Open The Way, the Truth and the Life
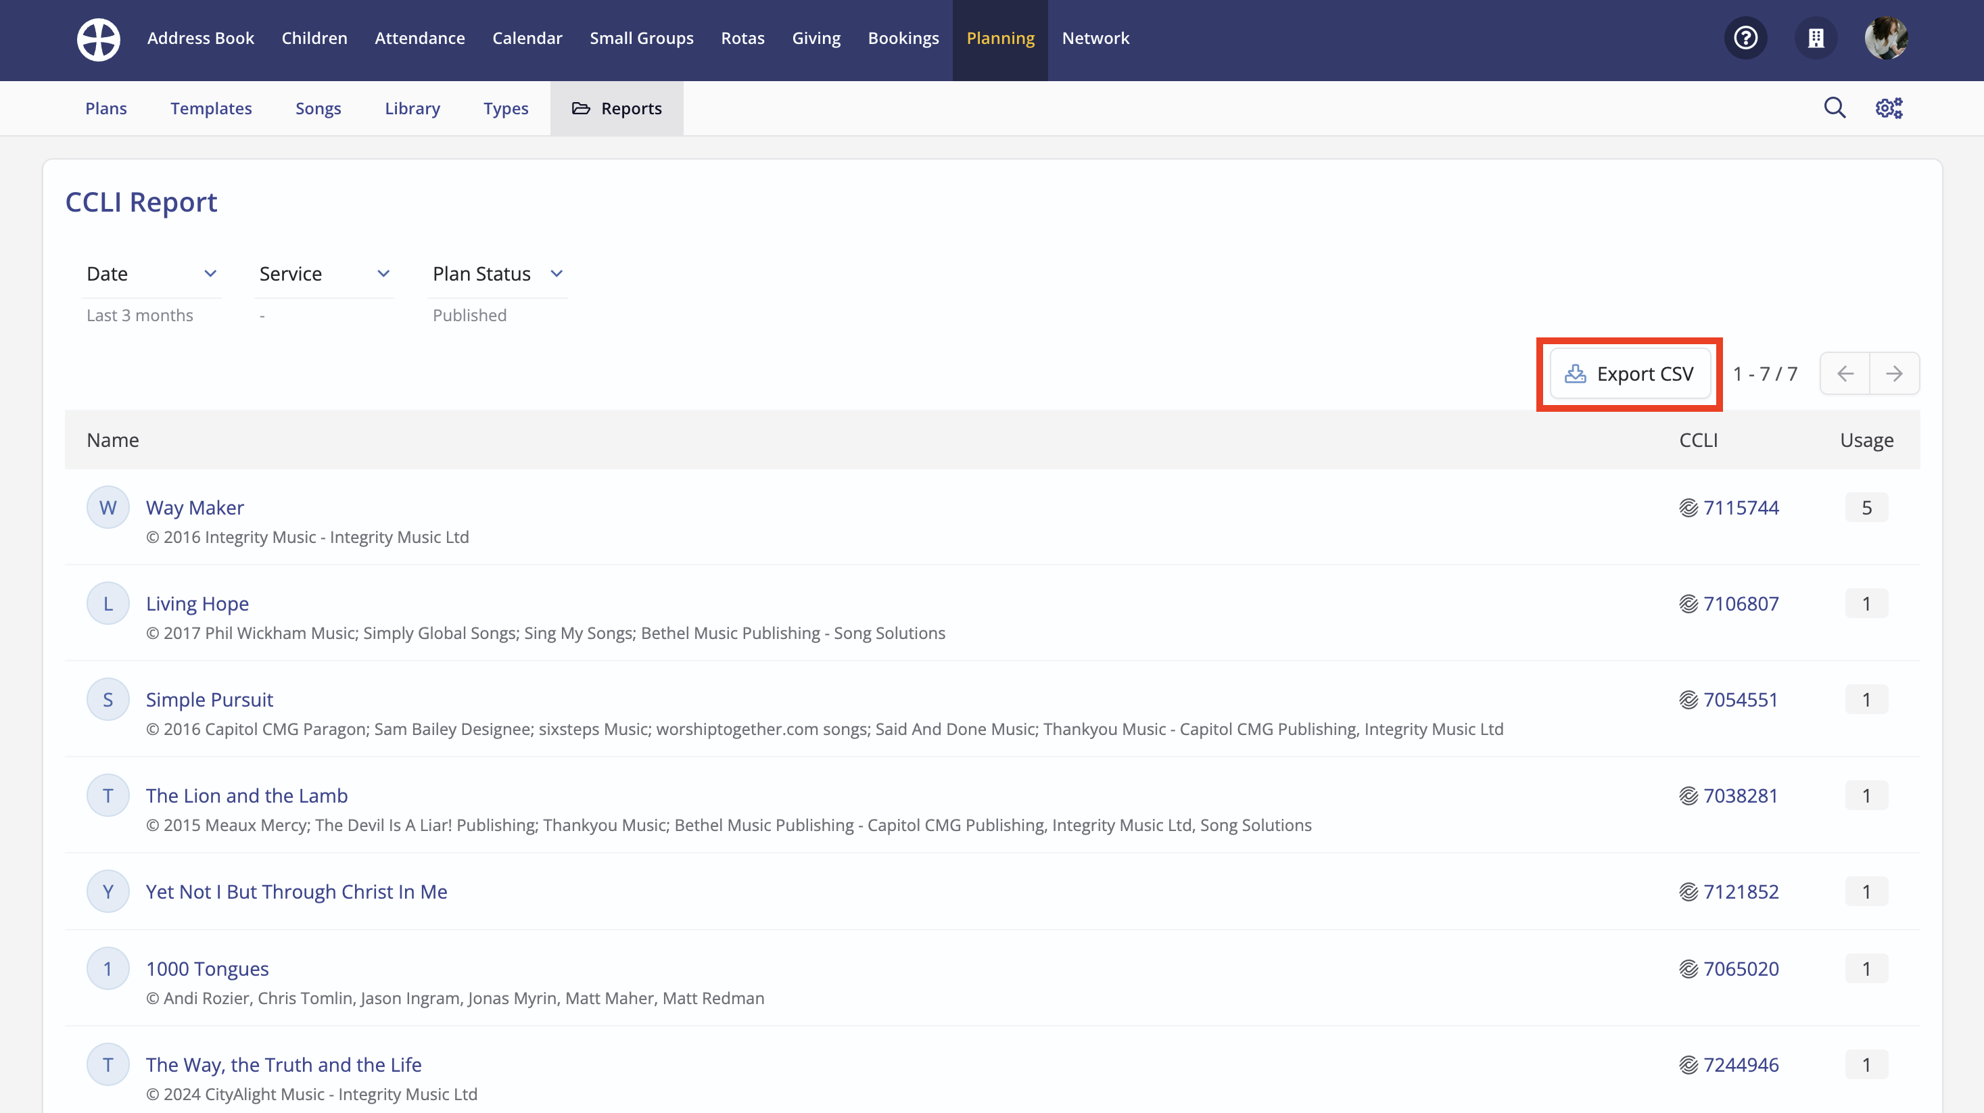Image resolution: width=1984 pixels, height=1113 pixels. click(x=283, y=1064)
